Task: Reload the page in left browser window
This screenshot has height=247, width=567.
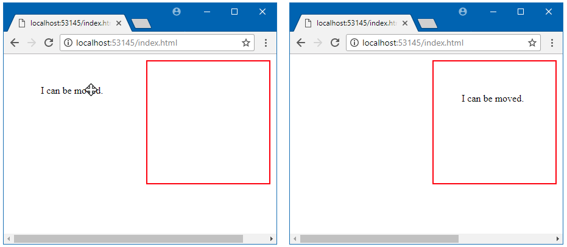Action: coord(49,43)
